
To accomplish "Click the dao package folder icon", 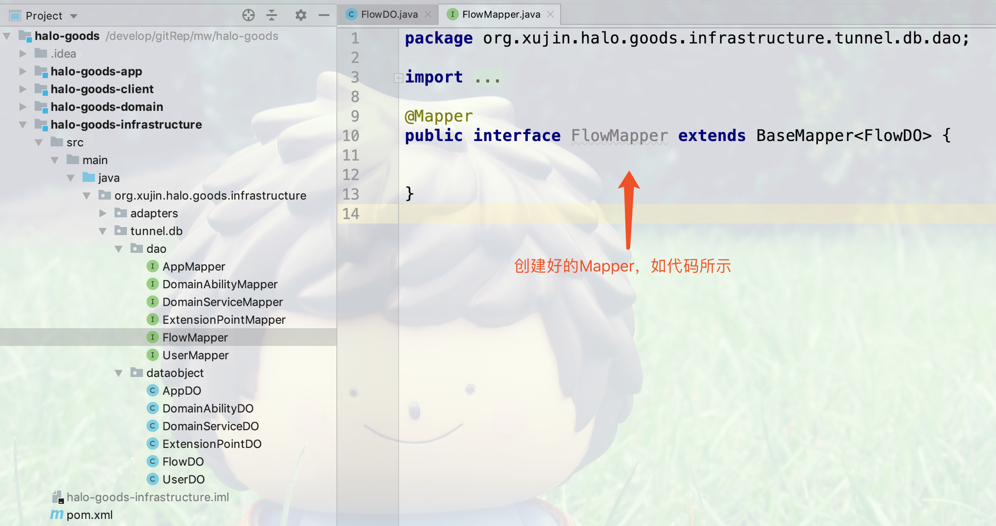I will (x=137, y=248).
